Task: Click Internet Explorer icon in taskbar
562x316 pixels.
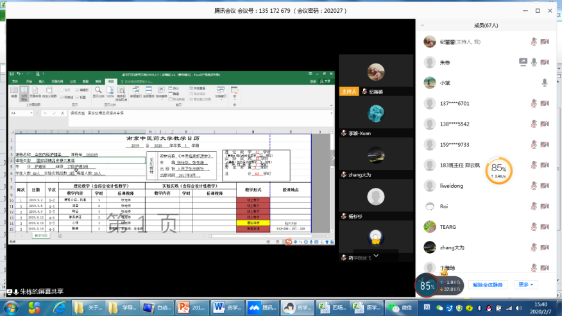Action: [59, 308]
